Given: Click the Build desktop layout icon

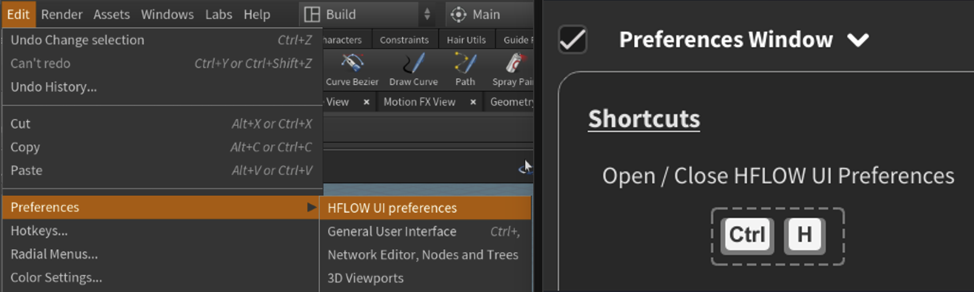Looking at the screenshot, I should 312,14.
